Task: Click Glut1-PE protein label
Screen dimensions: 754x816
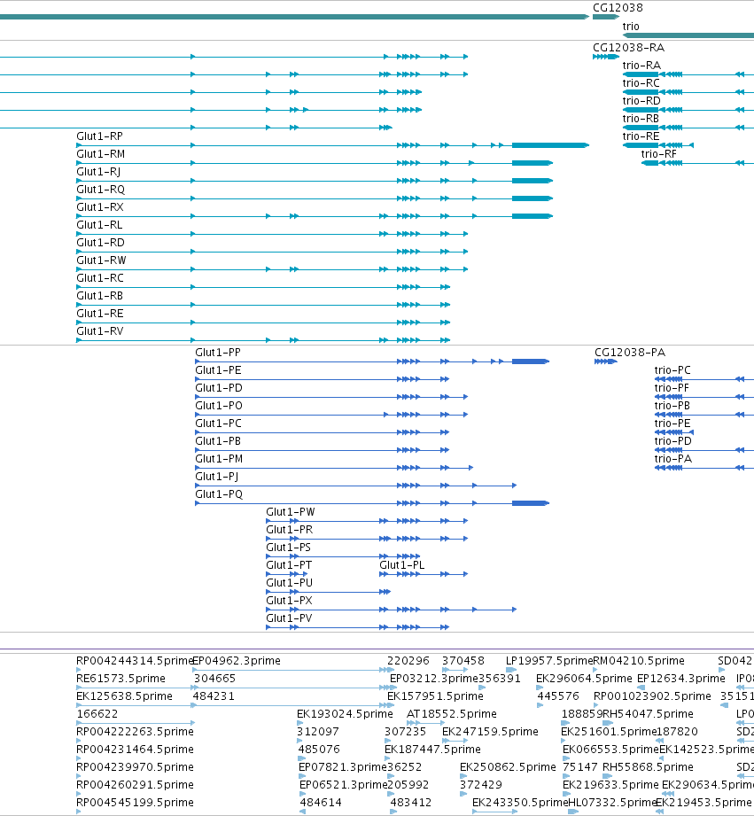Action: (x=218, y=370)
